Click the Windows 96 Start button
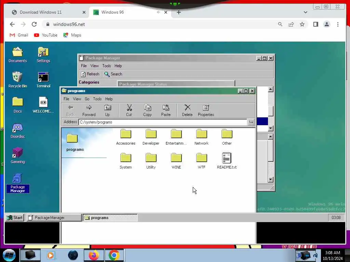 tap(14, 218)
